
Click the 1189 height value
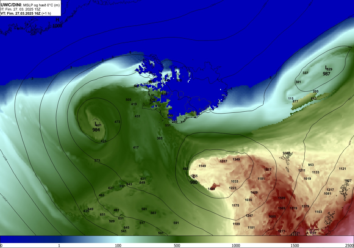pos(236,224)
